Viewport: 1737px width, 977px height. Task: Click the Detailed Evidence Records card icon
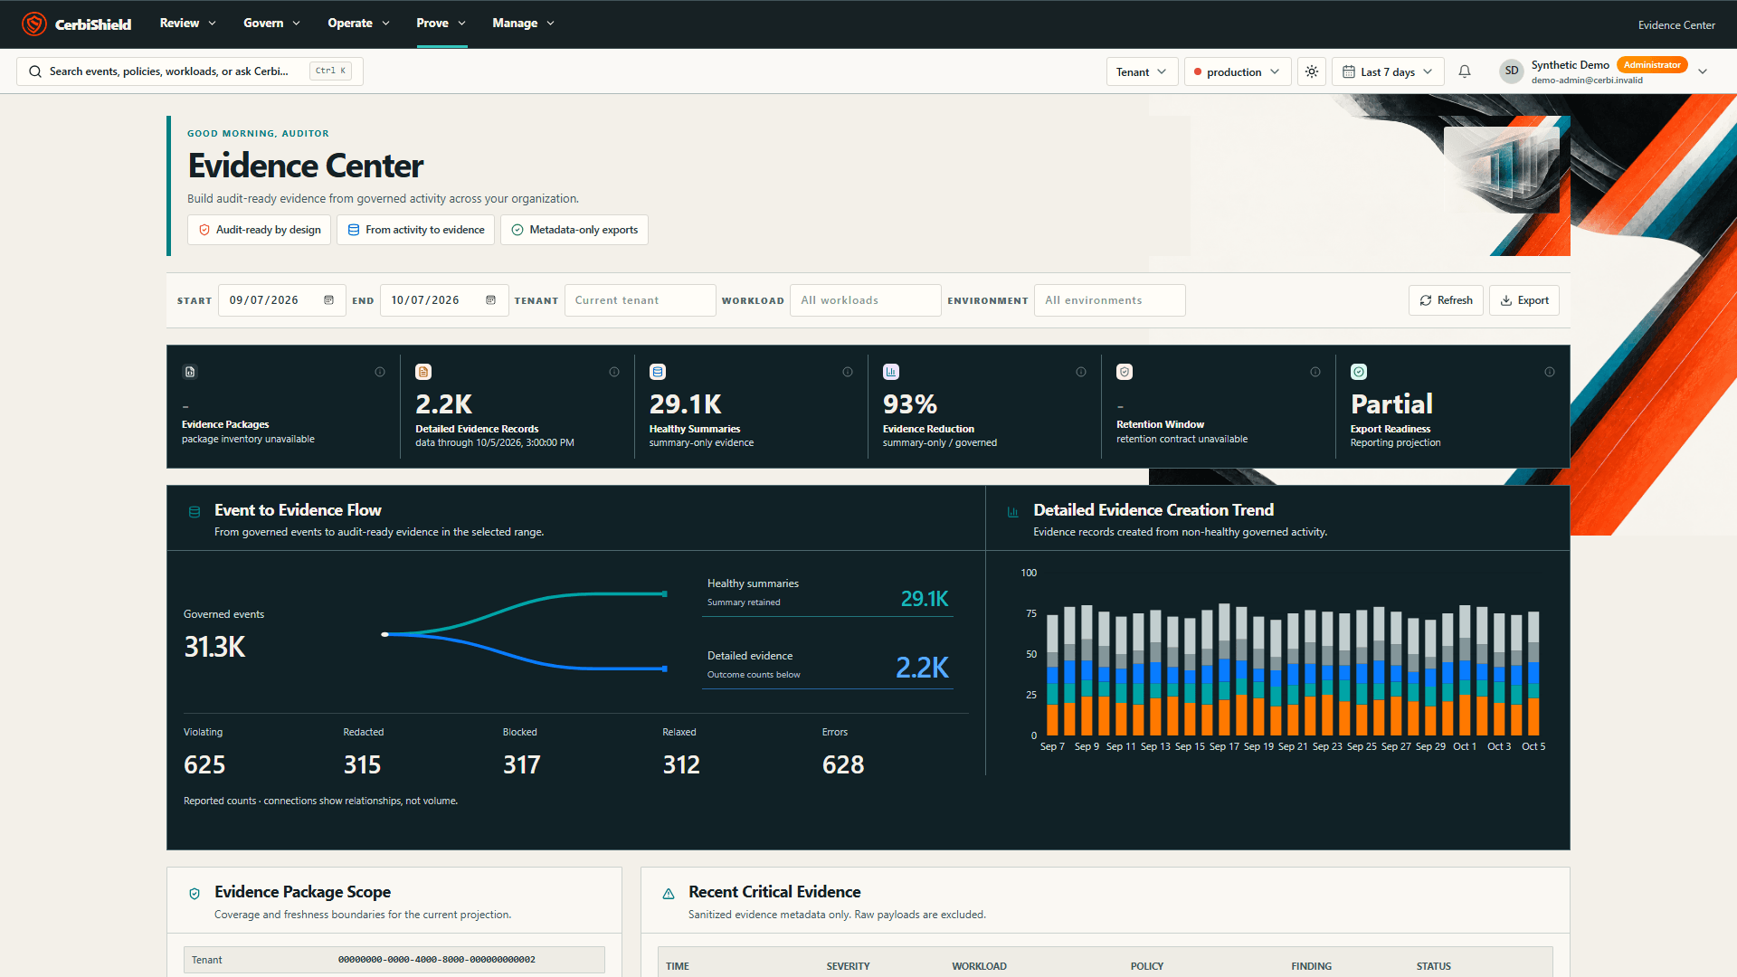[423, 372]
